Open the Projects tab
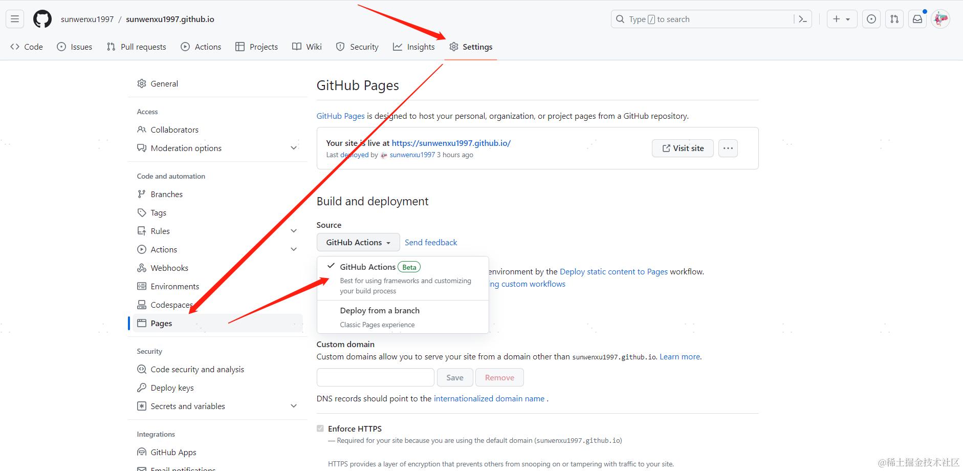Screen dimensions: 963x471 (257, 47)
